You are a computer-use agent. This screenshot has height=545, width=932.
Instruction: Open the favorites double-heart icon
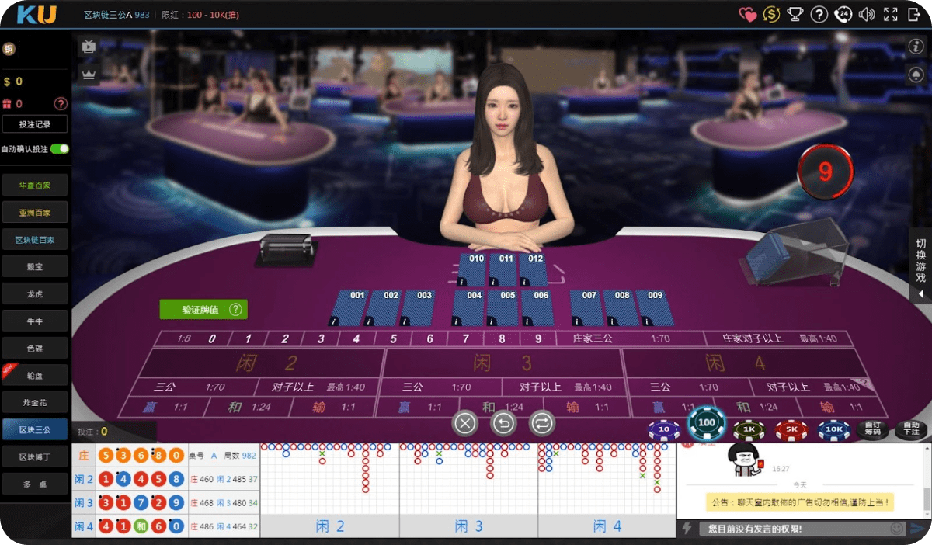[747, 14]
